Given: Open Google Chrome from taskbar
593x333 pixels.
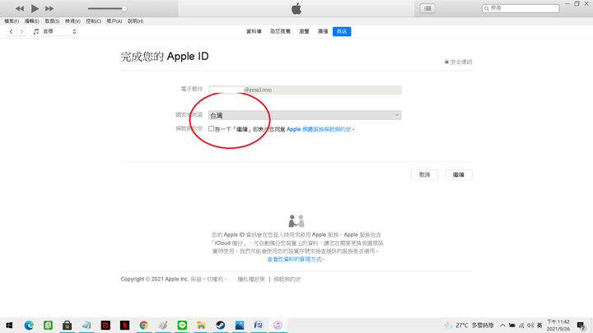Looking at the screenshot, I should 143,325.
